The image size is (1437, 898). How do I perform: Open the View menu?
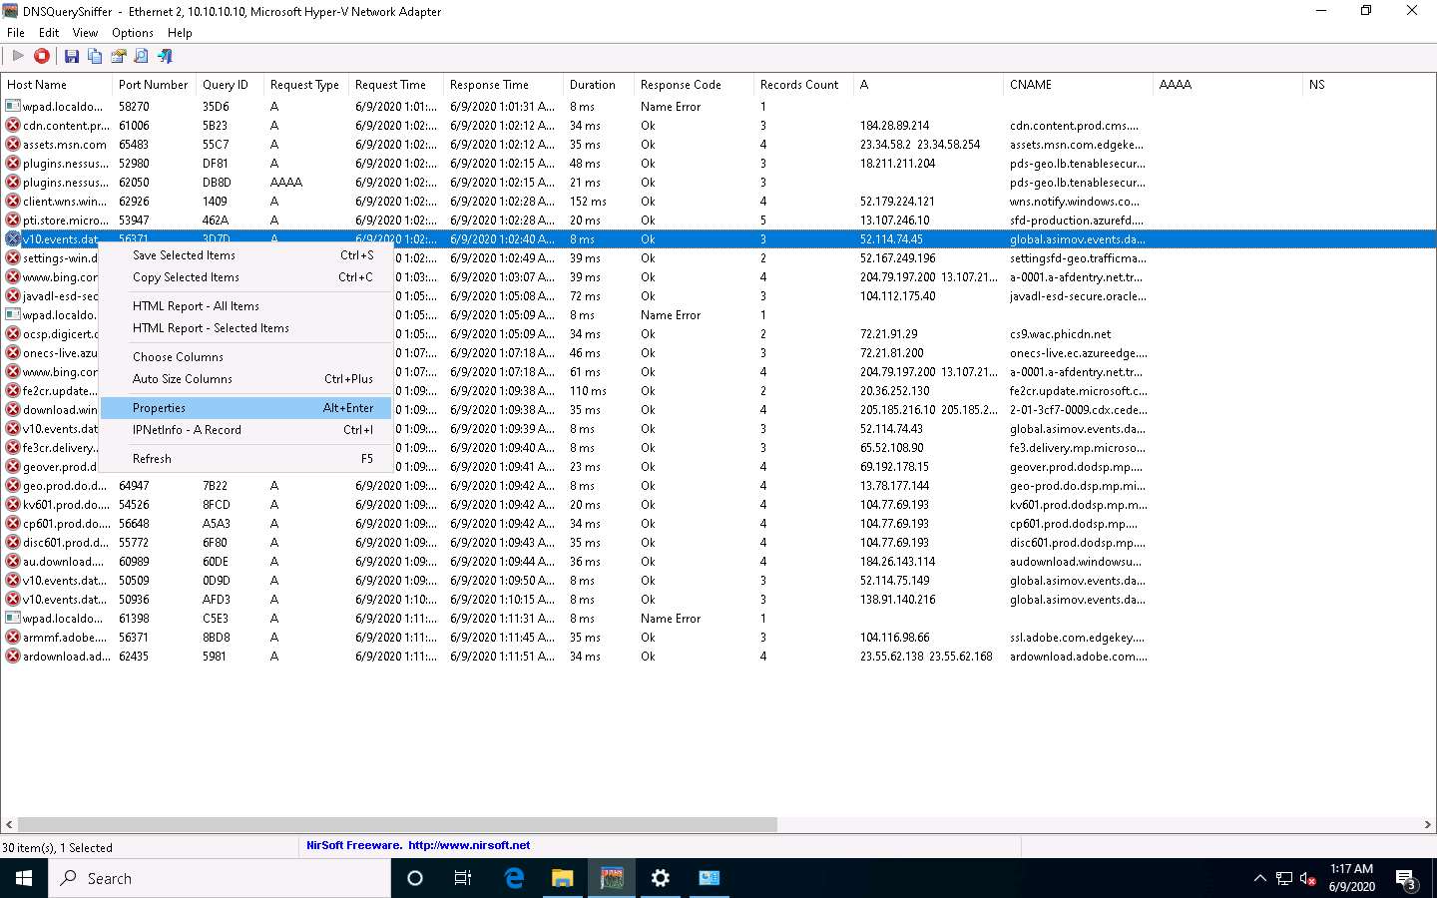click(x=85, y=32)
